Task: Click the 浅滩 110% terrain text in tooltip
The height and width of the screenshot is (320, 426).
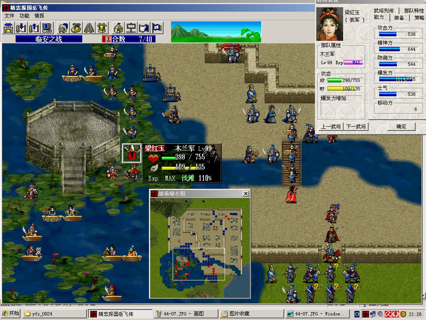Action: 196,178
